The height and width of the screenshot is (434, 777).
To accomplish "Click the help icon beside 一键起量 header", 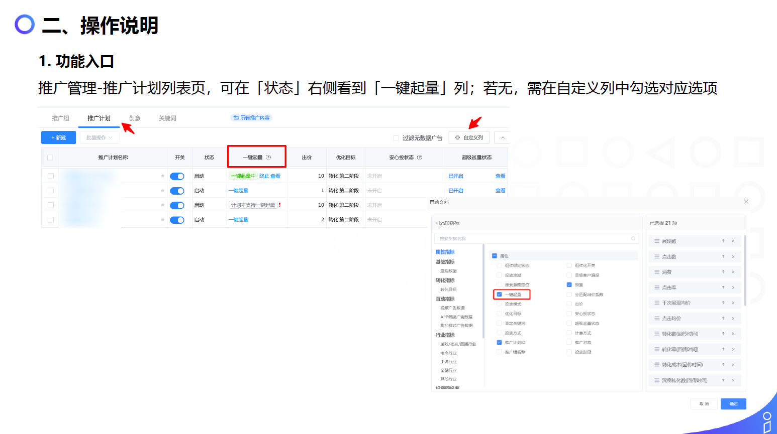I will tap(268, 158).
